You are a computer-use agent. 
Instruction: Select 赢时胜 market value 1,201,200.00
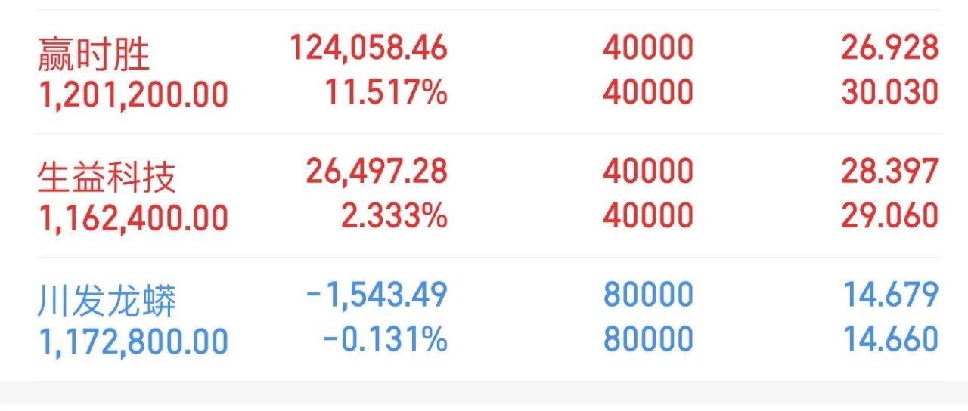click(x=133, y=94)
